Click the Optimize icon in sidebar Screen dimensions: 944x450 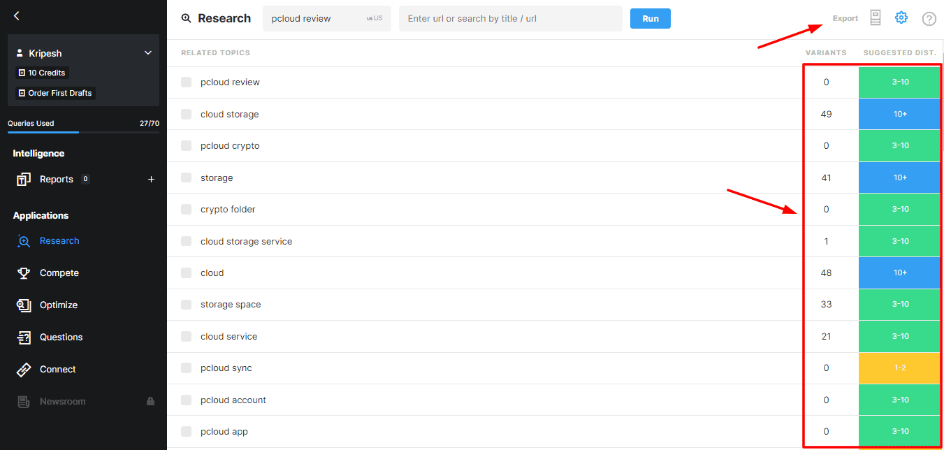[24, 305]
